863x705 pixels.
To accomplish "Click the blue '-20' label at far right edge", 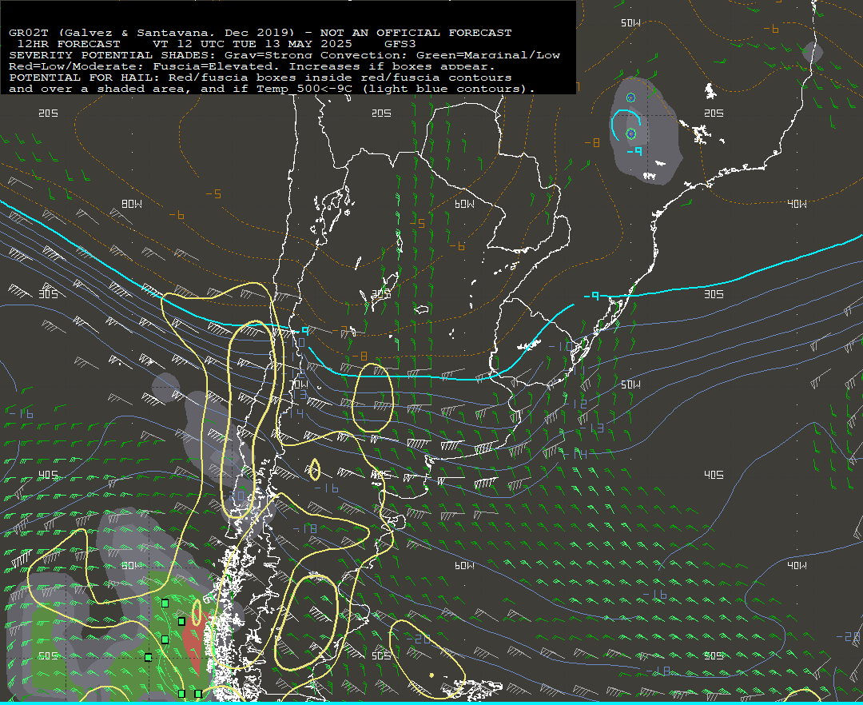I will point(848,636).
